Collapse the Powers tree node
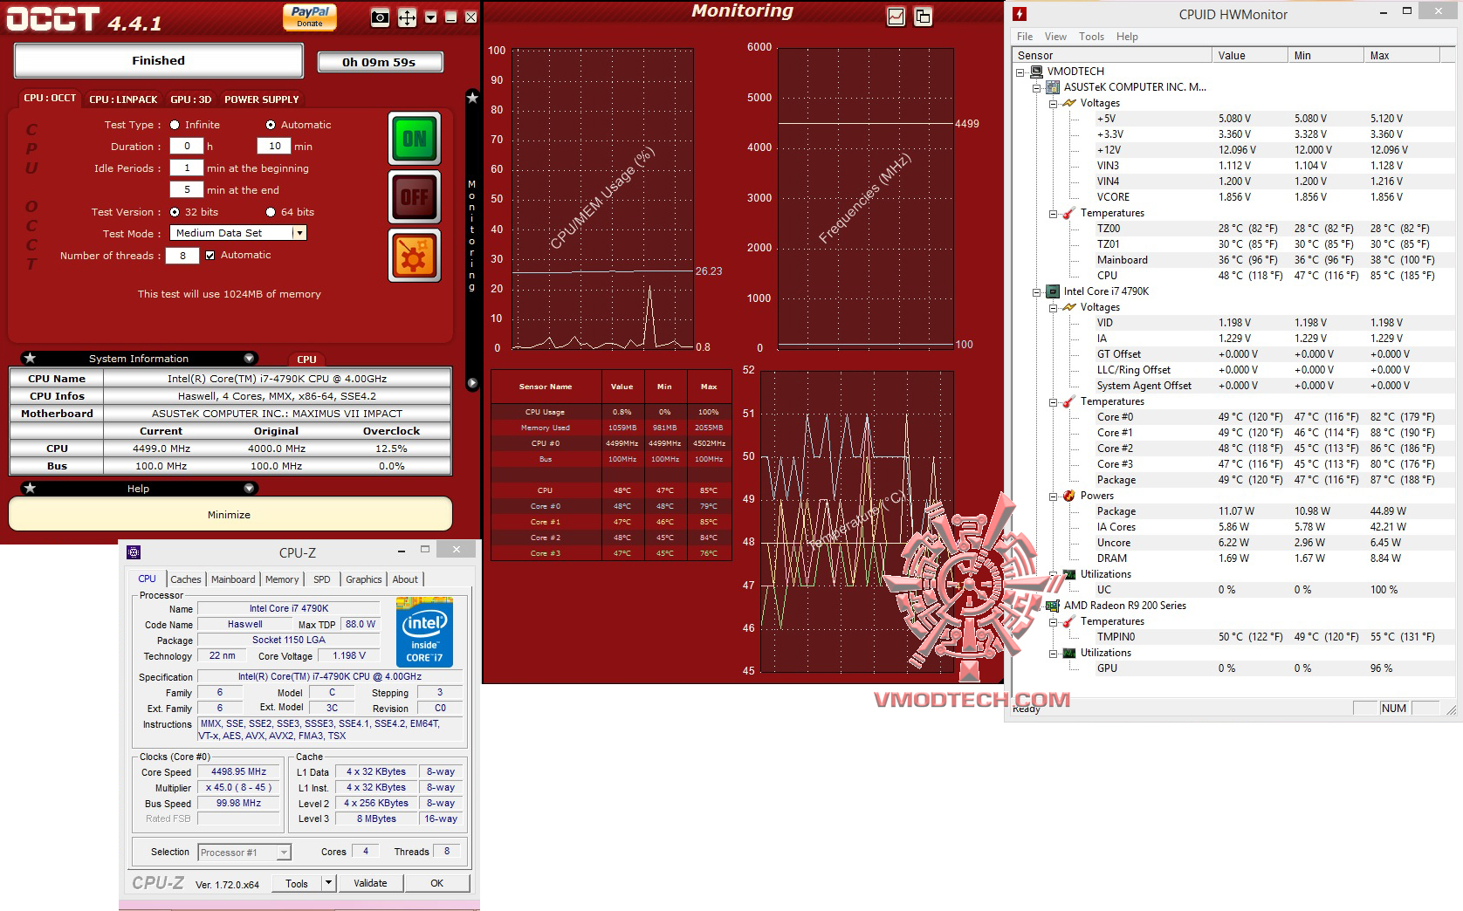This screenshot has height=911, width=1463. (x=1053, y=496)
